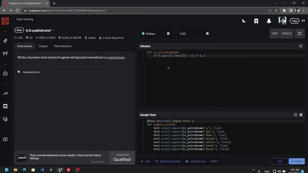Open Visual Studio Code from taskbar

pos(42,170)
